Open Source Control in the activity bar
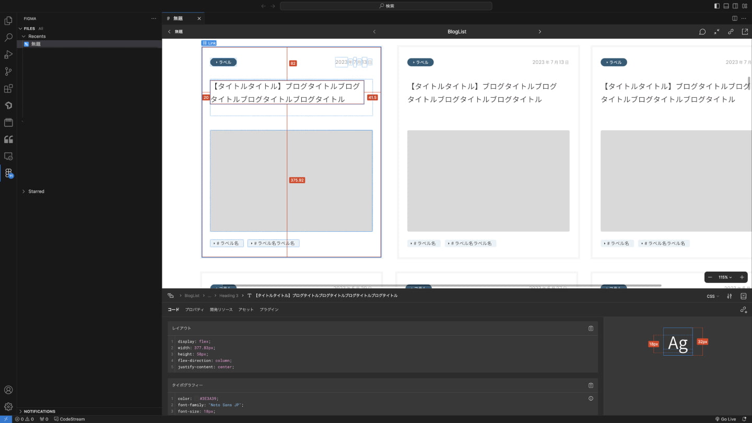 point(8,72)
